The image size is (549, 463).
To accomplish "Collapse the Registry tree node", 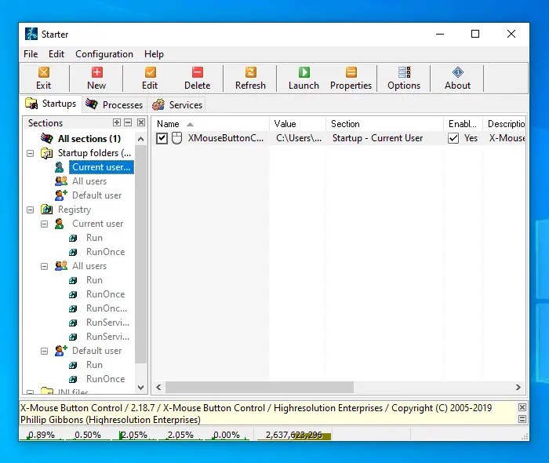I will click(31, 210).
